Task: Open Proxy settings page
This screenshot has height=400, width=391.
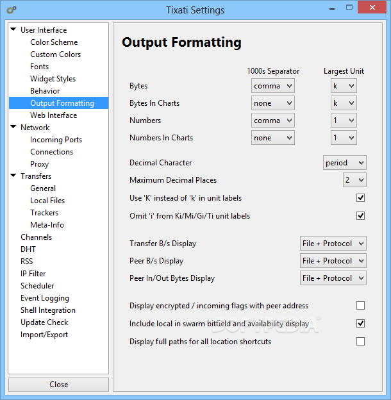Action: pos(39,164)
